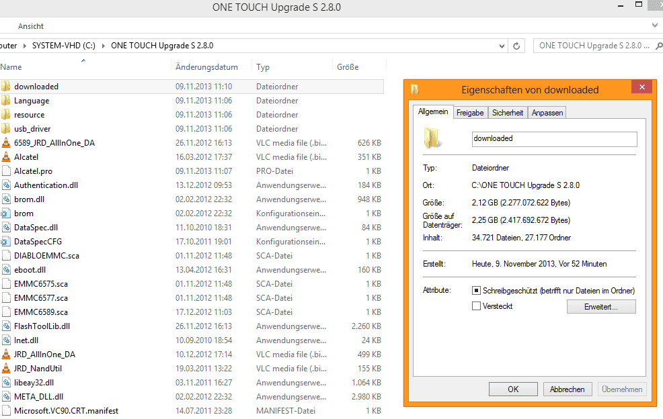Click blank file icon of Alcatel.pro
663x419 pixels.
point(6,171)
